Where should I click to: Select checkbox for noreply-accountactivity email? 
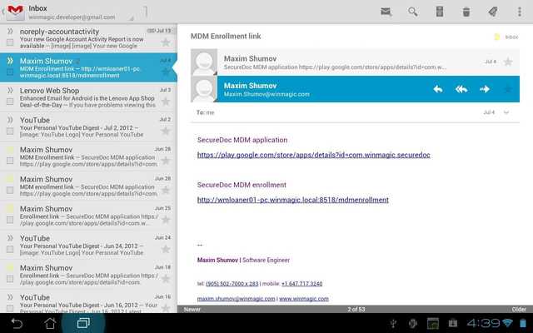click(x=10, y=42)
